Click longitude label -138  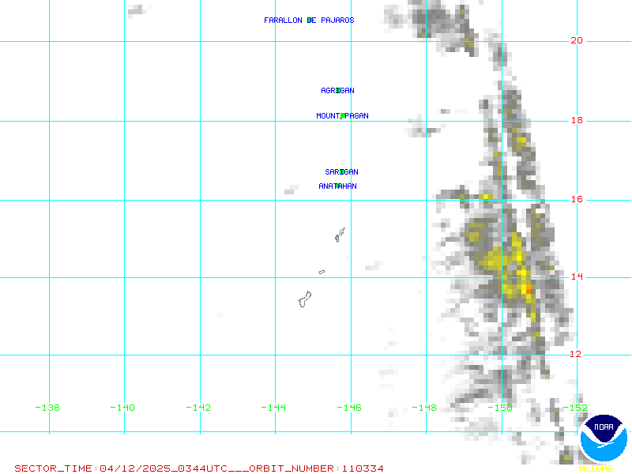[x=47, y=408]
